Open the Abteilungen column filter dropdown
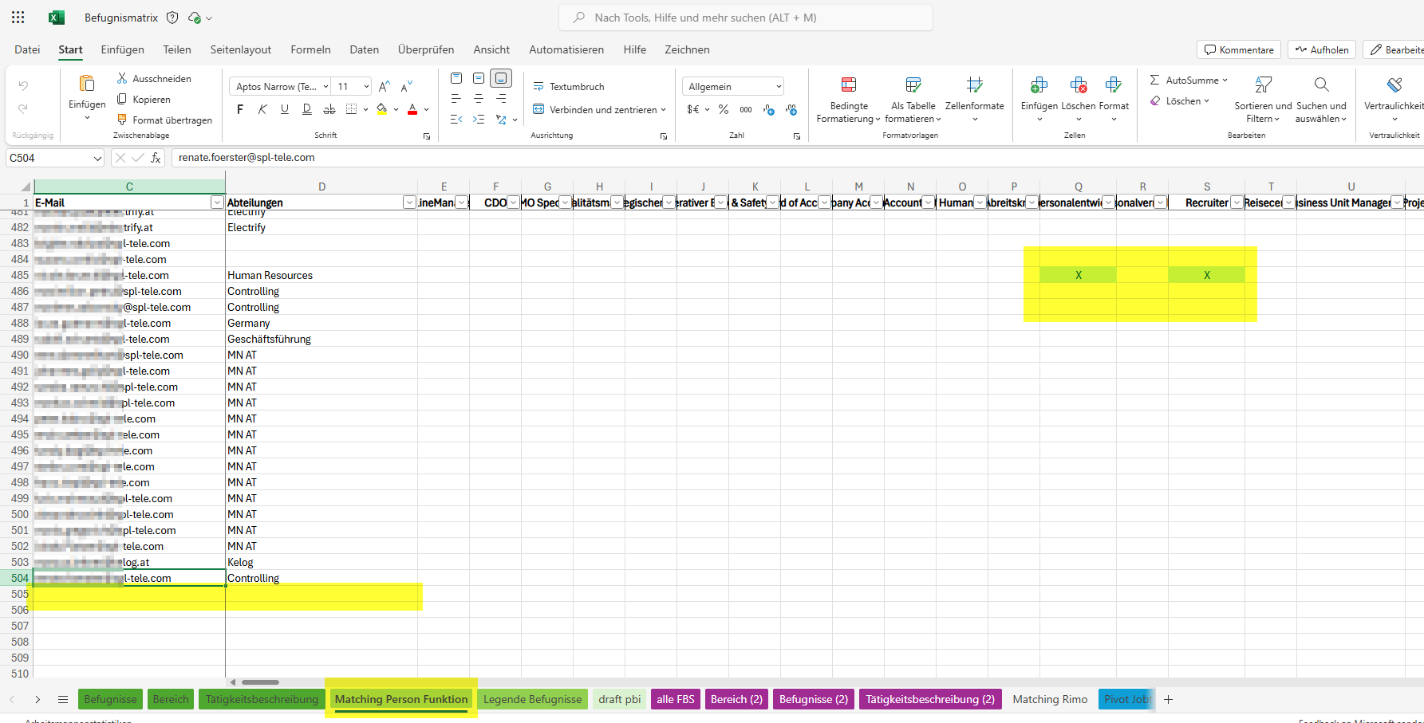 click(x=409, y=202)
